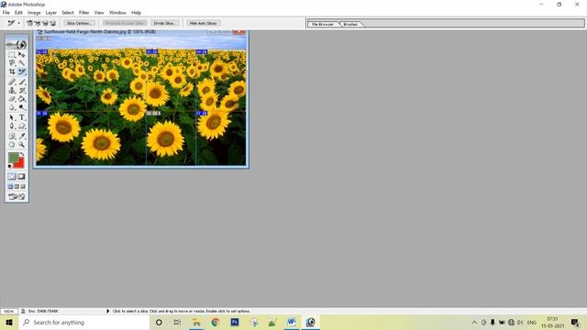The image size is (587, 330).
Task: Swap foreground and background colors
Action: point(22,154)
